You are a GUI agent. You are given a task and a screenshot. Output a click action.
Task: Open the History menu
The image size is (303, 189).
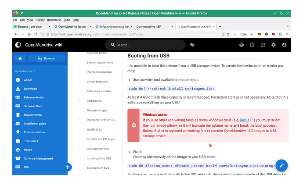coord(40,20)
